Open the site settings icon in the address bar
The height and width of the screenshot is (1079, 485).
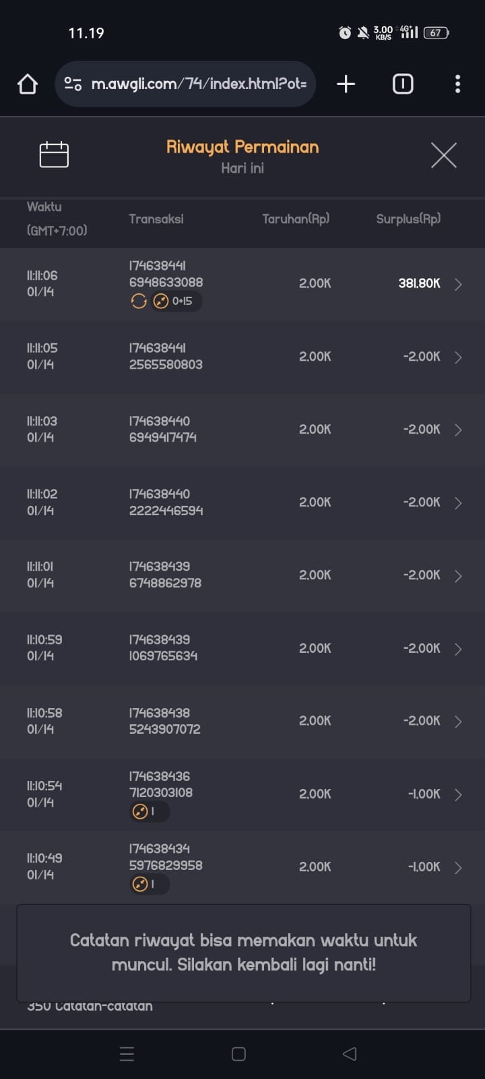(x=73, y=84)
